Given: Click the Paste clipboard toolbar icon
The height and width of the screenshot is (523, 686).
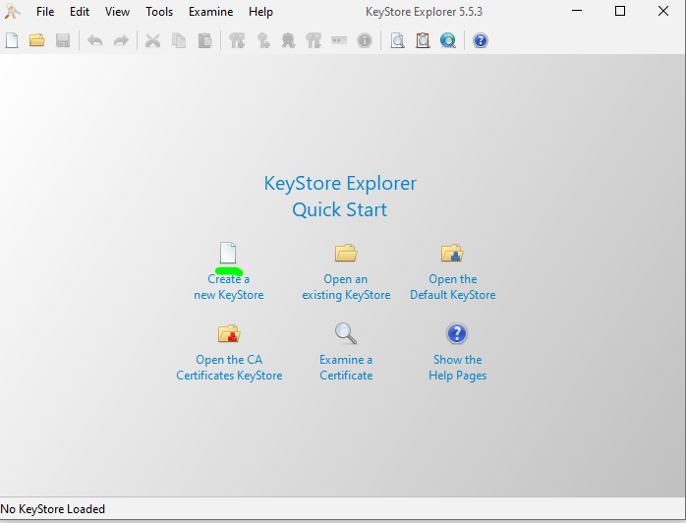Looking at the screenshot, I should pyautogui.click(x=204, y=40).
